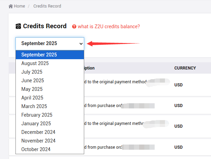This screenshot has height=159, width=211.
Task: Select September 2025 in the list
Action: [39, 55]
